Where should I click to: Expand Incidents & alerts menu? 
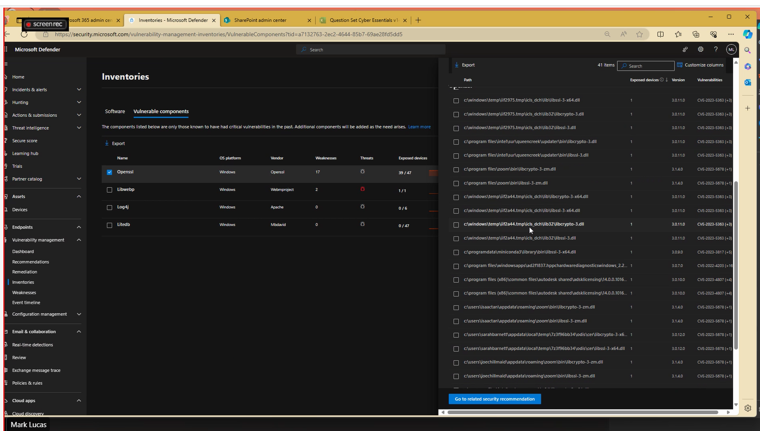coord(79,90)
